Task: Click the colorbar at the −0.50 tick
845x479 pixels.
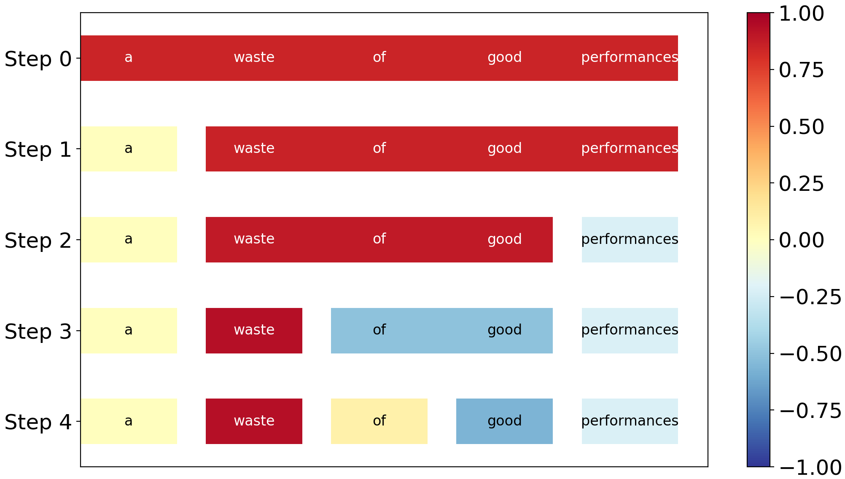Action: (758, 353)
